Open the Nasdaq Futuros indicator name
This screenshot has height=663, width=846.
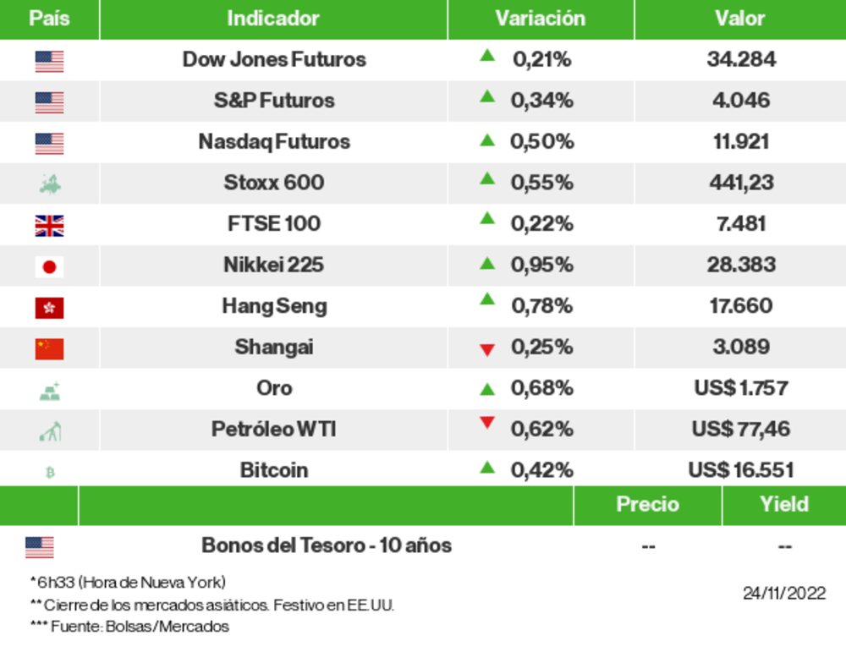[x=274, y=141]
